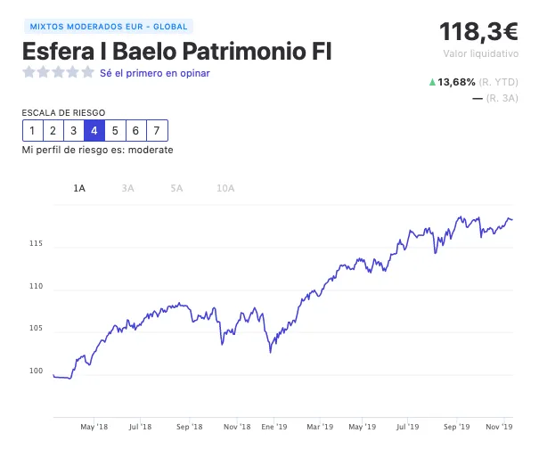
Task: Choose risk level 7 on scale
Action: coord(157,131)
